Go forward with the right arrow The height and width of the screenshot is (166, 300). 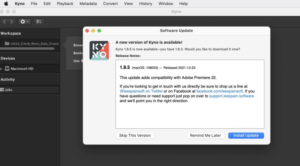click(x=12, y=22)
